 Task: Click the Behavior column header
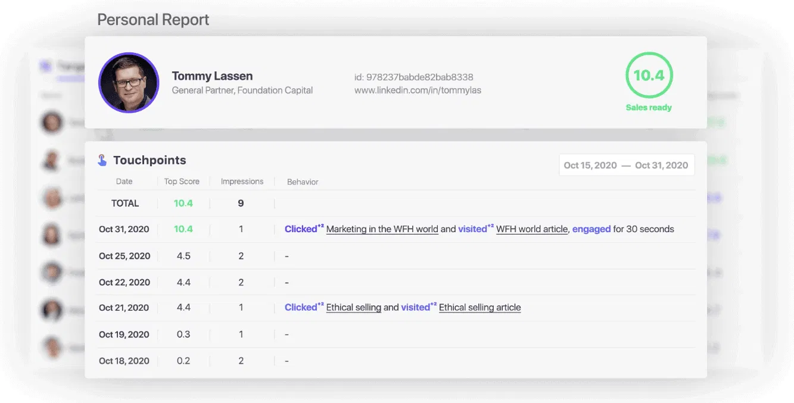click(303, 182)
